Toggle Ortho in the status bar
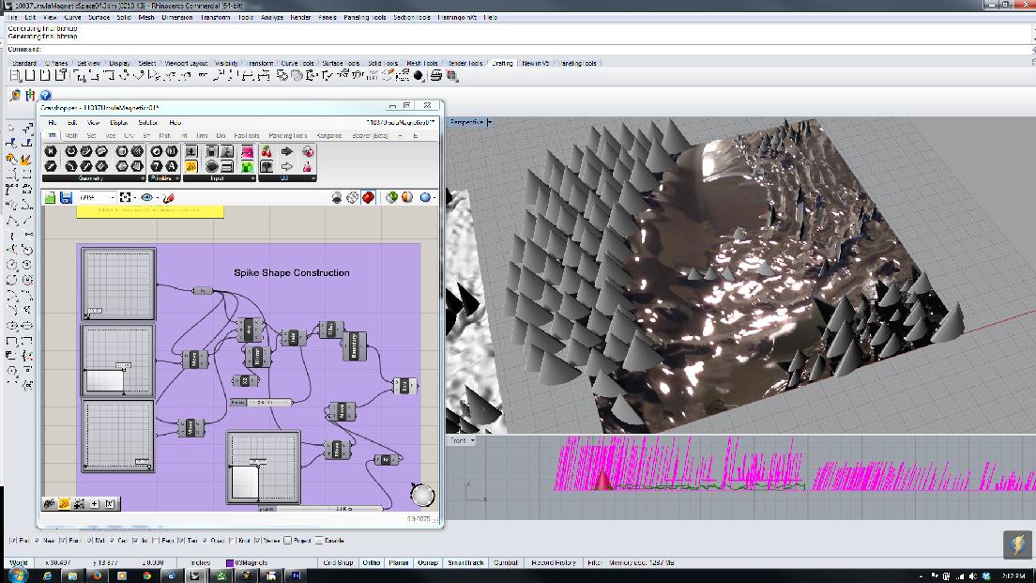1036x583 pixels. (372, 563)
